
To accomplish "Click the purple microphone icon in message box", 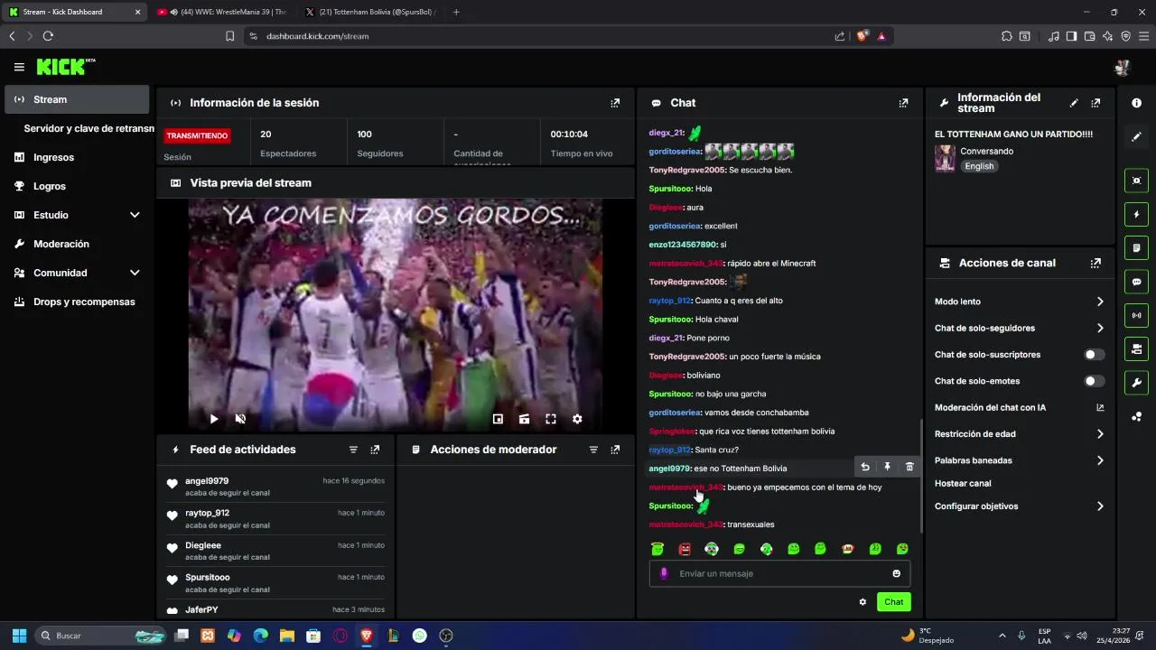I will click(x=664, y=573).
